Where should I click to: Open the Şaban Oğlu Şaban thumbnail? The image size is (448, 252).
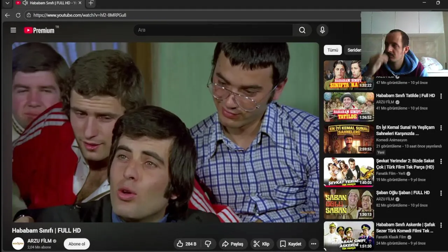point(349,204)
